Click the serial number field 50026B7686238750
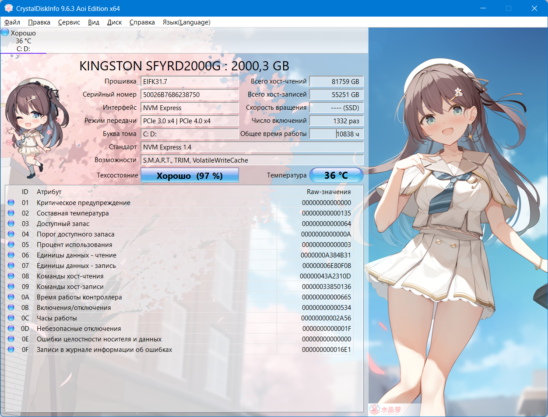548x417 pixels. click(x=190, y=94)
